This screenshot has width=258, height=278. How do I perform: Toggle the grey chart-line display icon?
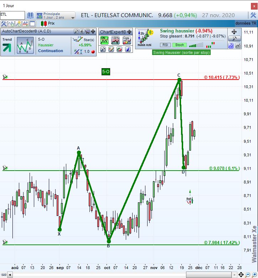pyautogui.click(x=238, y=46)
